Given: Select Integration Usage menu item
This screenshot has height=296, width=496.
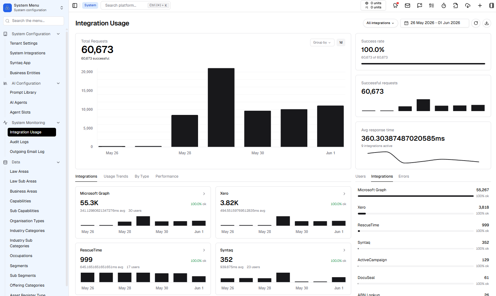Looking at the screenshot, I should 32,132.
